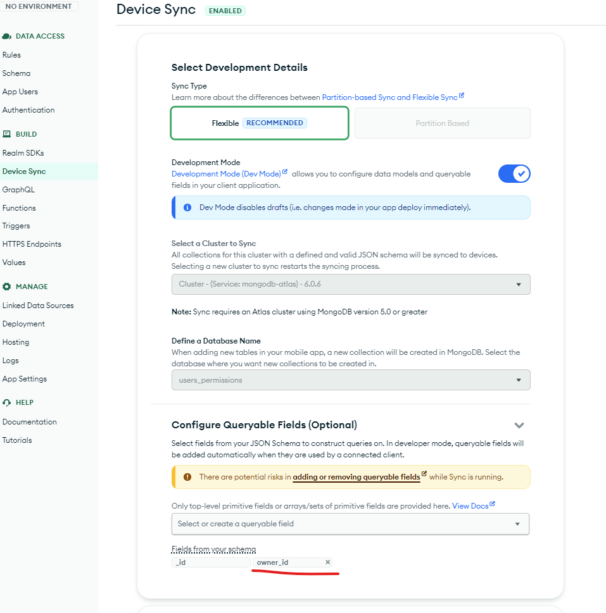606x613 pixels.
Task: Go to Triggers in the sidebar
Action: pos(16,226)
